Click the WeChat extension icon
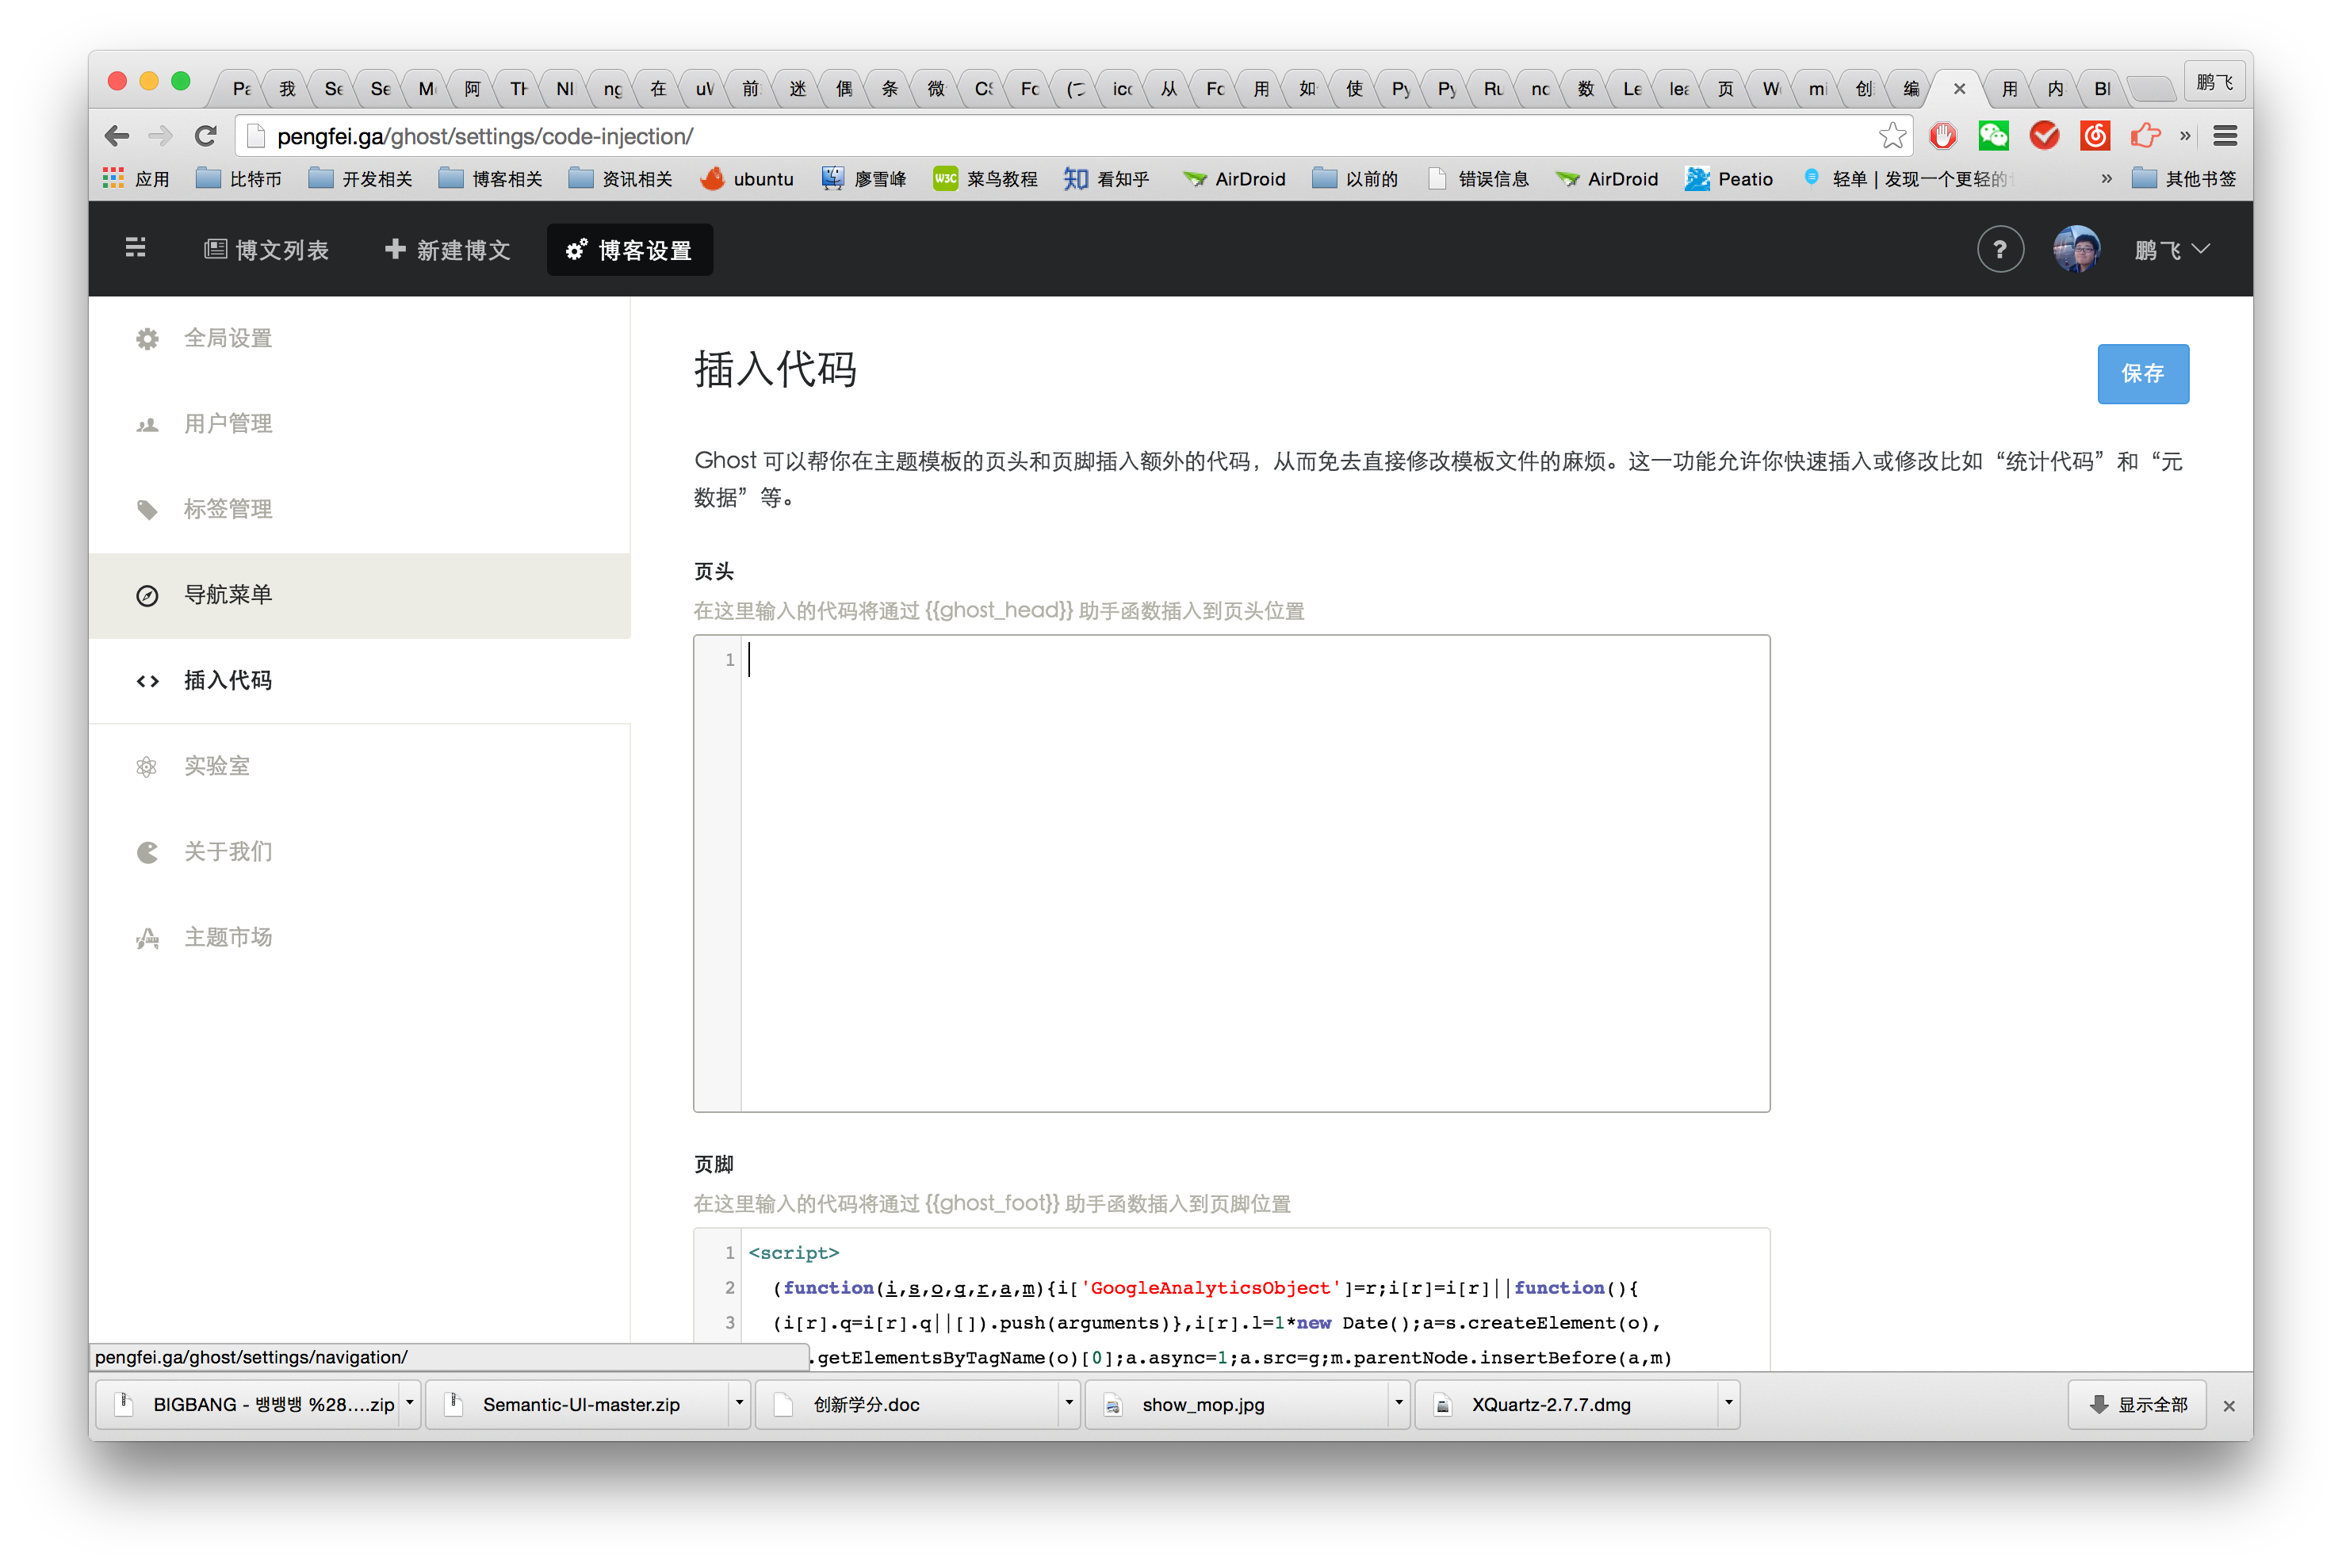Image resolution: width=2342 pixels, height=1568 pixels. click(x=1993, y=136)
